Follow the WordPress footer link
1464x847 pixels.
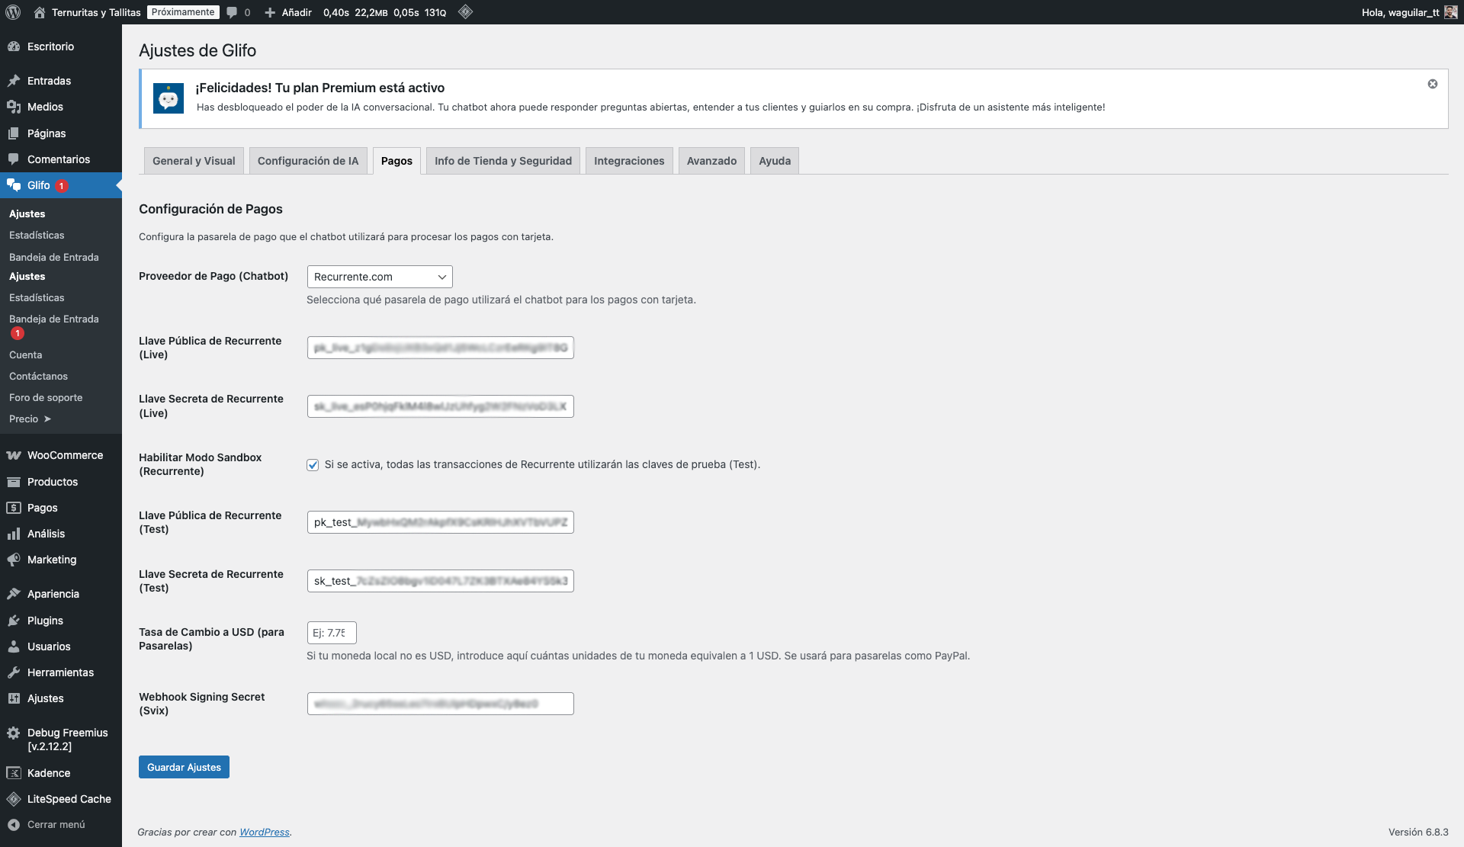tap(264, 832)
